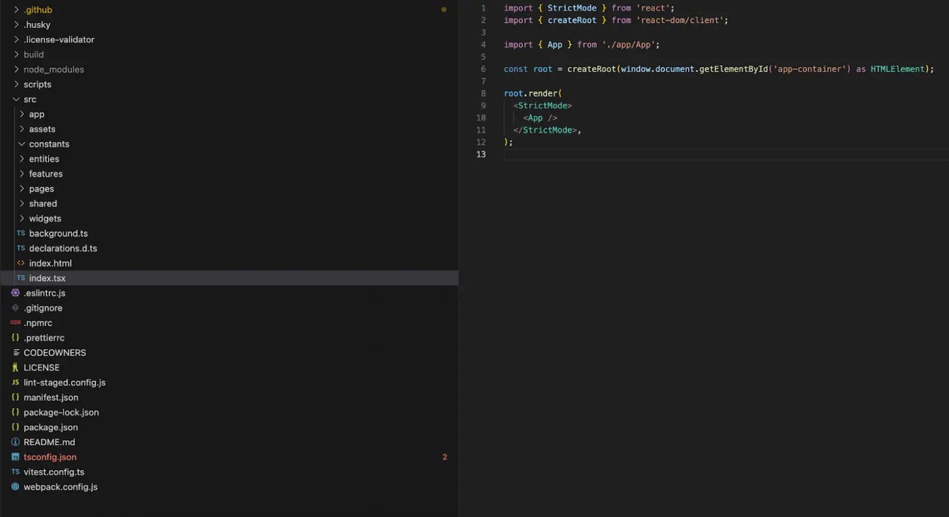Click the webpack icon of webpack.config.js
This screenshot has width=949, height=517.
[15, 487]
